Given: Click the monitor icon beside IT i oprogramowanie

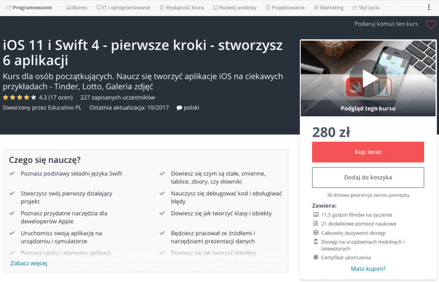Looking at the screenshot, I should (x=99, y=7).
